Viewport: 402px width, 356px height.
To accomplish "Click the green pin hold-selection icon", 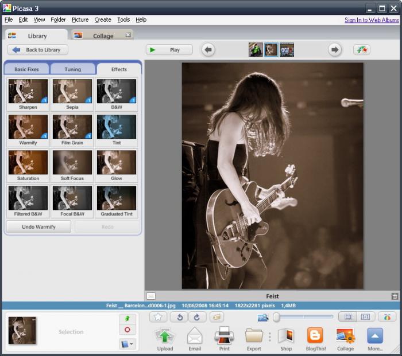I will 127,319.
